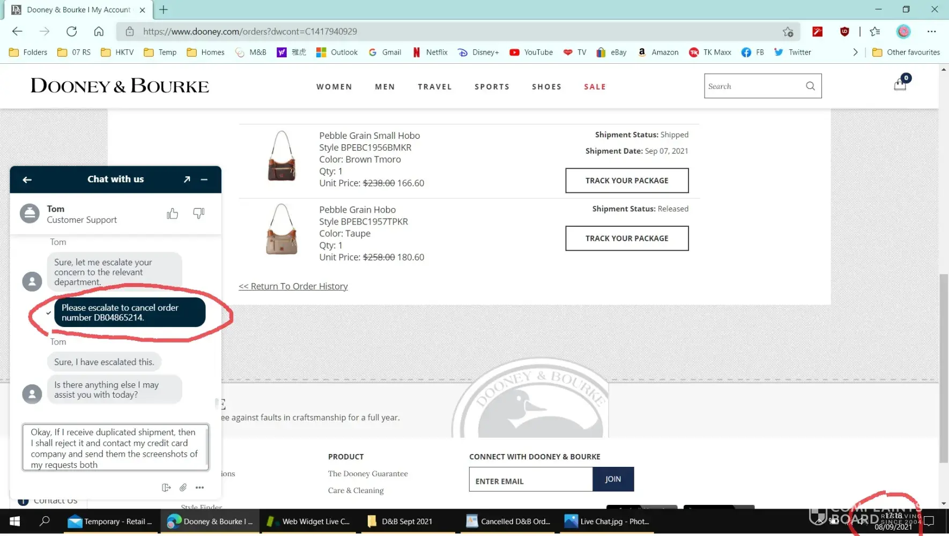Click the end chat exit icon
The height and width of the screenshot is (536, 949).
click(x=166, y=487)
